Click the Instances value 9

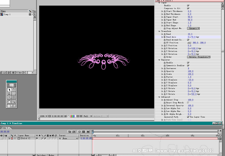(188, 68)
